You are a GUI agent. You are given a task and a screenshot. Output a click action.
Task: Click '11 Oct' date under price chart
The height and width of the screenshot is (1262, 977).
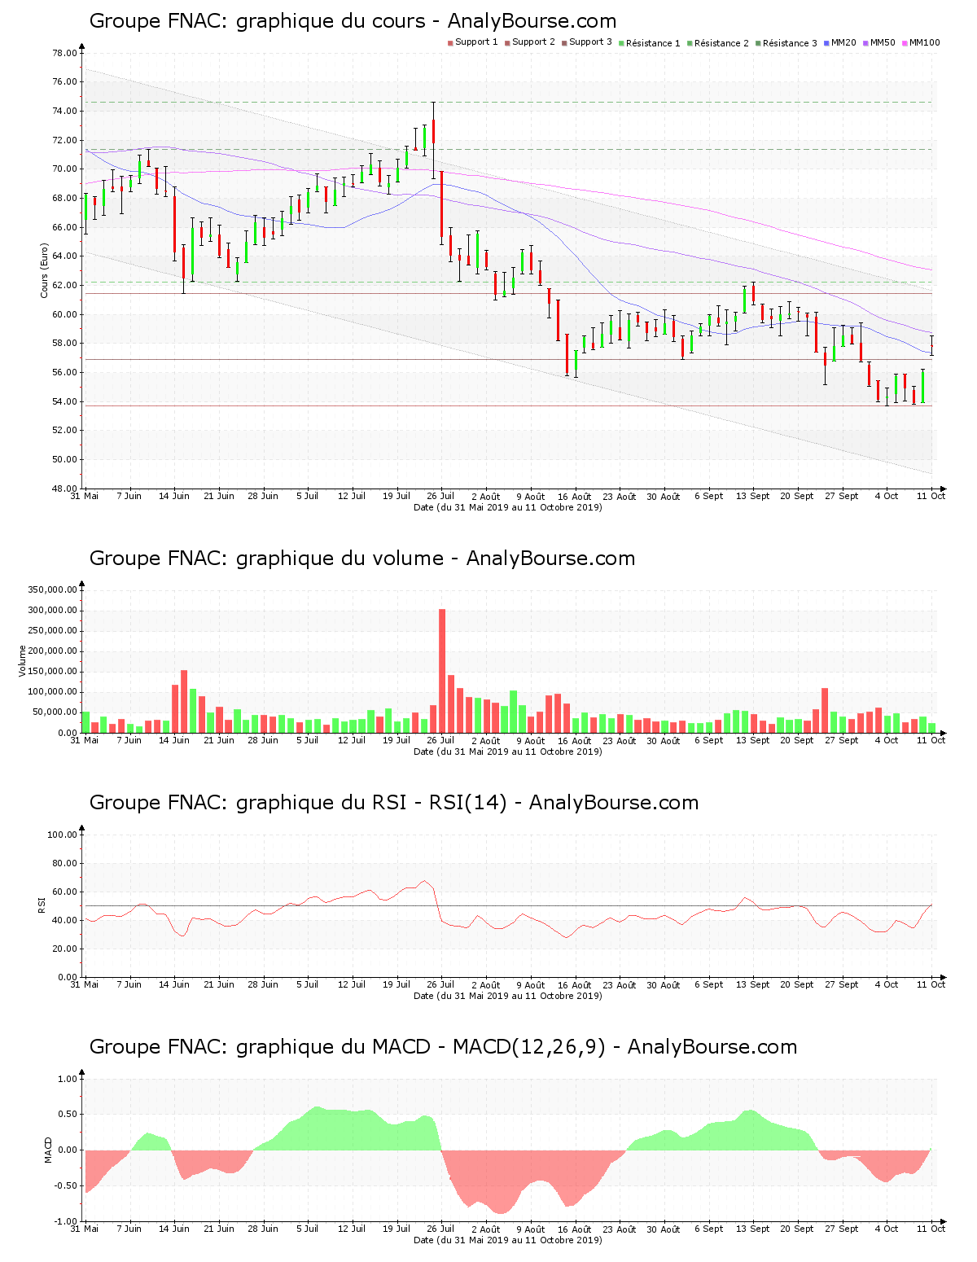931,496
